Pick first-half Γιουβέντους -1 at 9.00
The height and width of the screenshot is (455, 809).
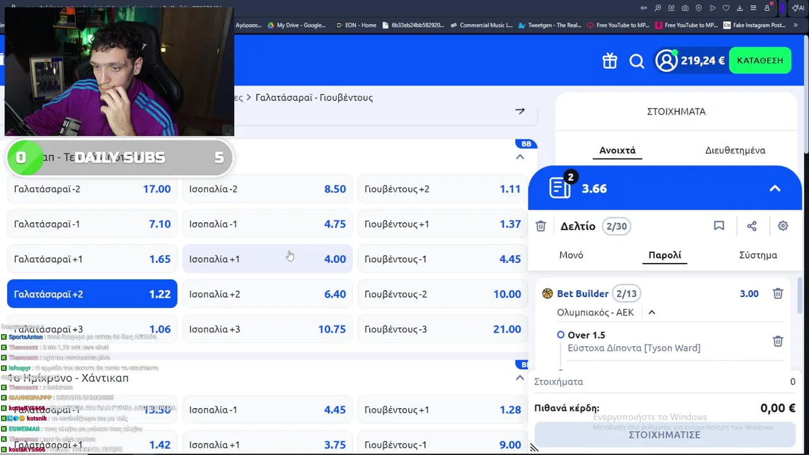point(442,444)
